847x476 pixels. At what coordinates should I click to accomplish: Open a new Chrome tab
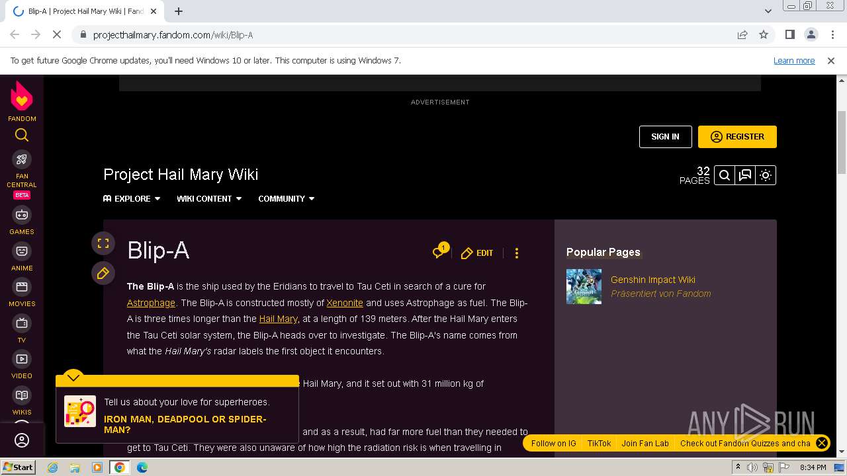click(x=179, y=11)
